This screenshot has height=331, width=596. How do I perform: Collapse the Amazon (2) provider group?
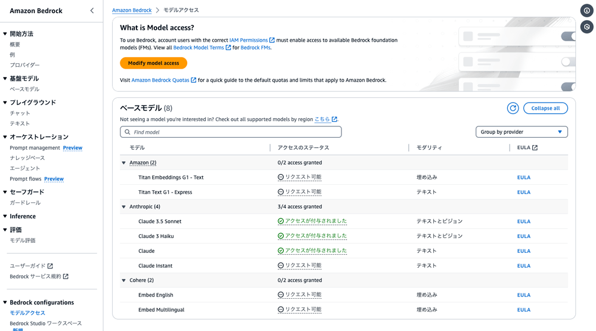pyautogui.click(x=123, y=163)
